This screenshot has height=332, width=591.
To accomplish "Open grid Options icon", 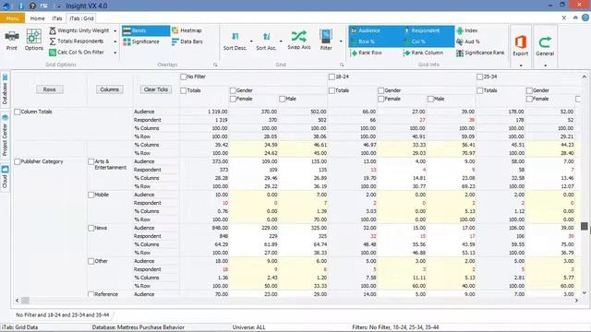I will tap(33, 37).
